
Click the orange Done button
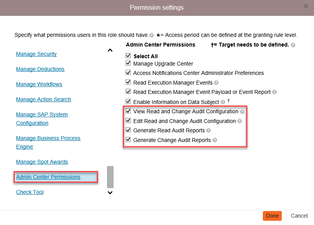click(x=272, y=216)
